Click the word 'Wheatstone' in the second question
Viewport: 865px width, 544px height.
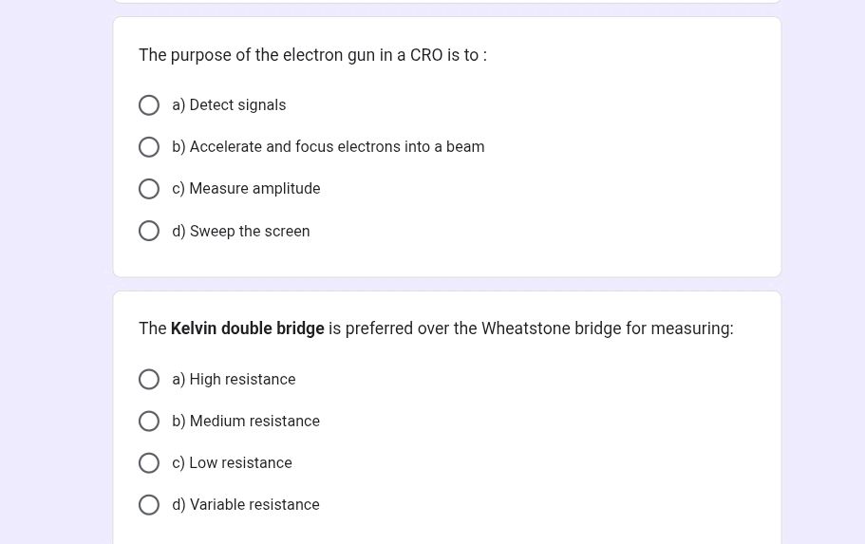pos(524,328)
